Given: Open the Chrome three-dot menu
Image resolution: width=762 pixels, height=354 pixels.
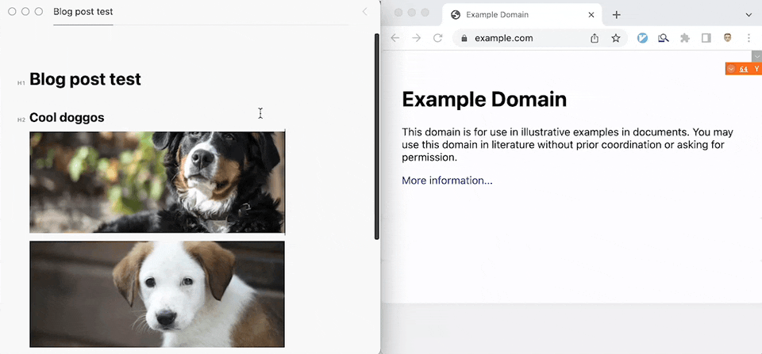Looking at the screenshot, I should pos(749,38).
